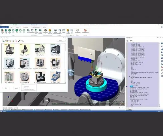
Task: Select the third radio option below machine list
Action: [23, 89]
